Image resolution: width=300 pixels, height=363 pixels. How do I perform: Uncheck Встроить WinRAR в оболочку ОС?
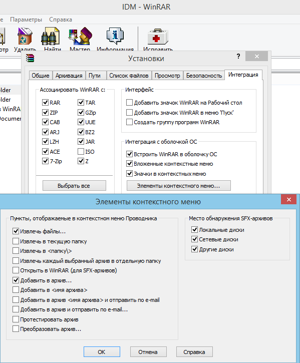click(129, 154)
